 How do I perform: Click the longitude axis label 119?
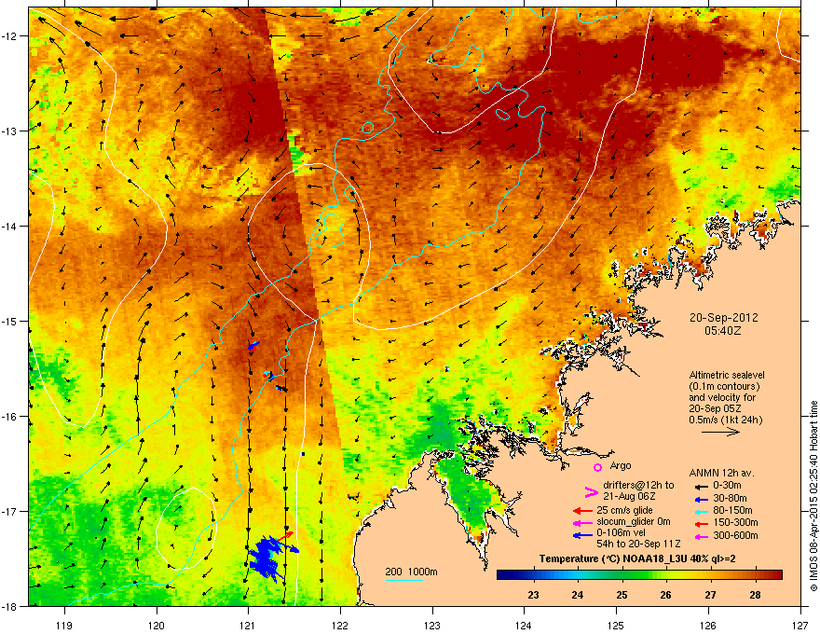tap(64, 625)
